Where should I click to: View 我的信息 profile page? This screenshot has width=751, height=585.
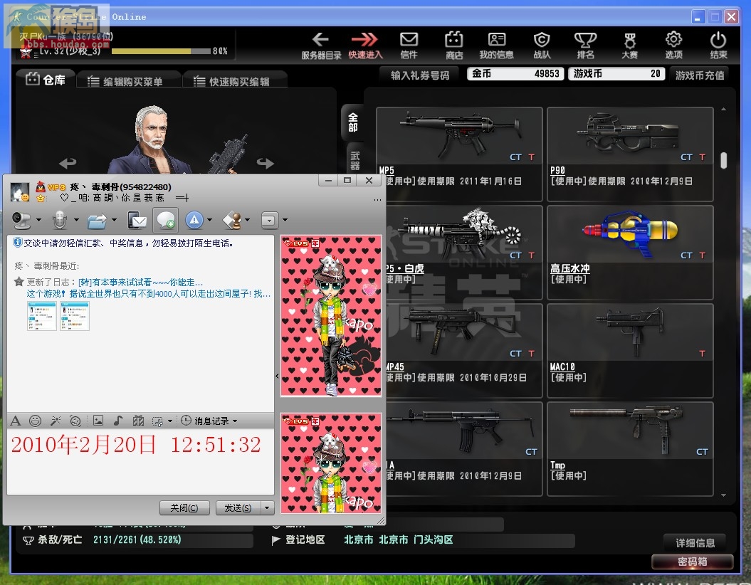pos(497,46)
